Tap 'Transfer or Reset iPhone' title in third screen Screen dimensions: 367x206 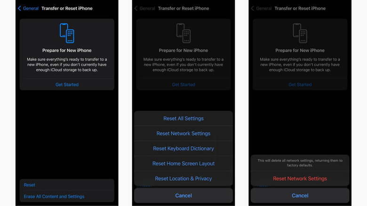tap(300, 8)
